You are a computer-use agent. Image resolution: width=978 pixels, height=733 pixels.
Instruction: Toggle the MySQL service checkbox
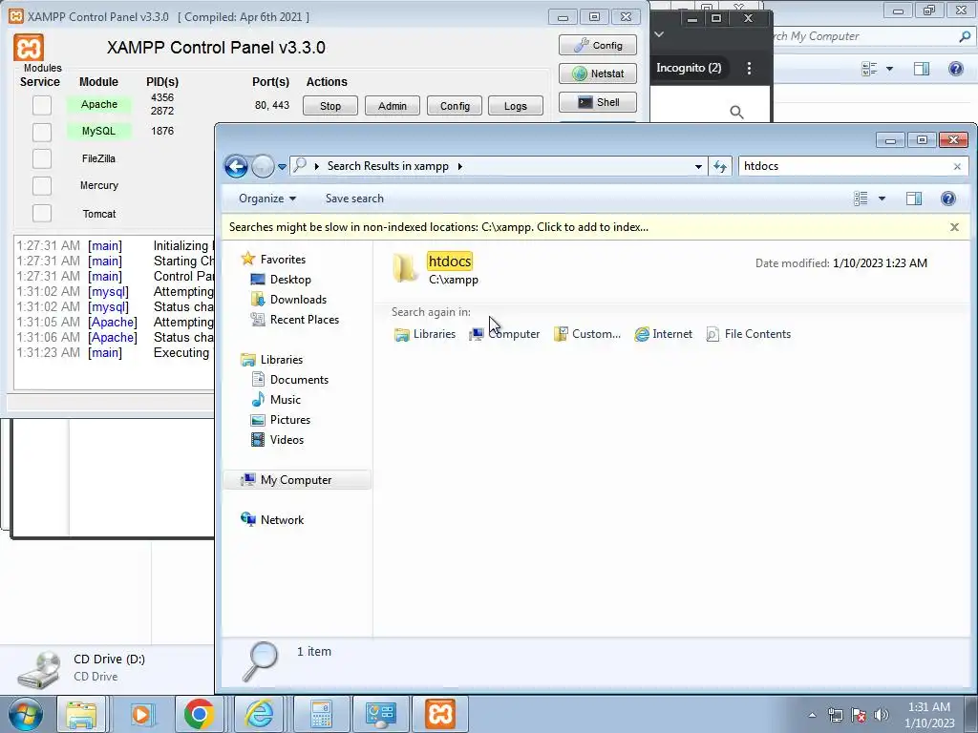(42, 132)
